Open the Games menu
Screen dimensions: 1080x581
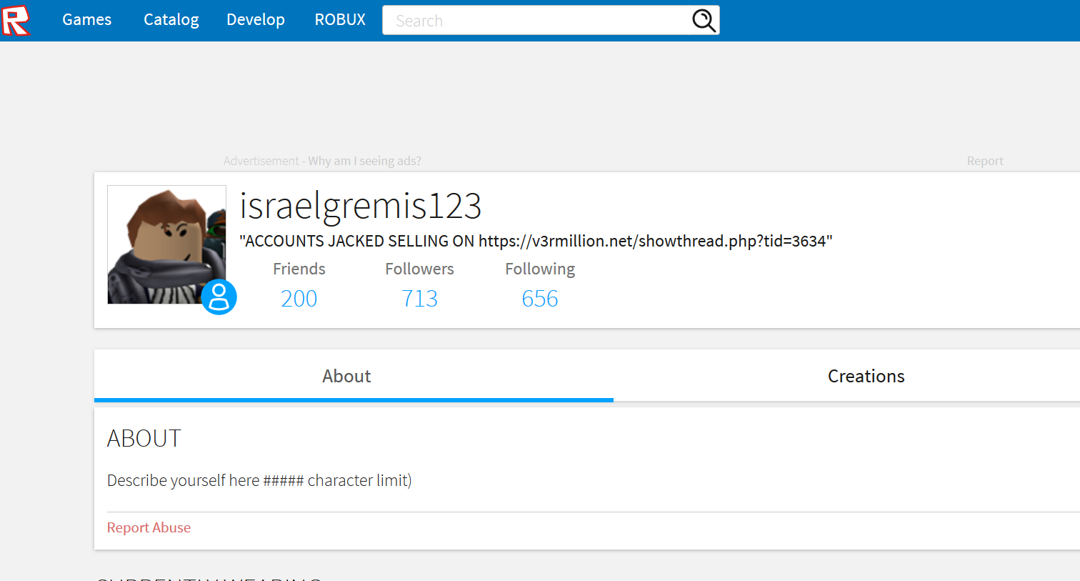86,20
